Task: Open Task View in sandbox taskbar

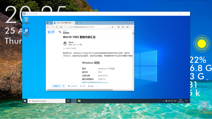Action: (68, 101)
